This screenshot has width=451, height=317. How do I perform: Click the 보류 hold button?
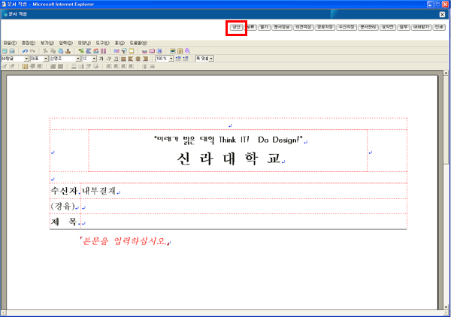tap(250, 27)
